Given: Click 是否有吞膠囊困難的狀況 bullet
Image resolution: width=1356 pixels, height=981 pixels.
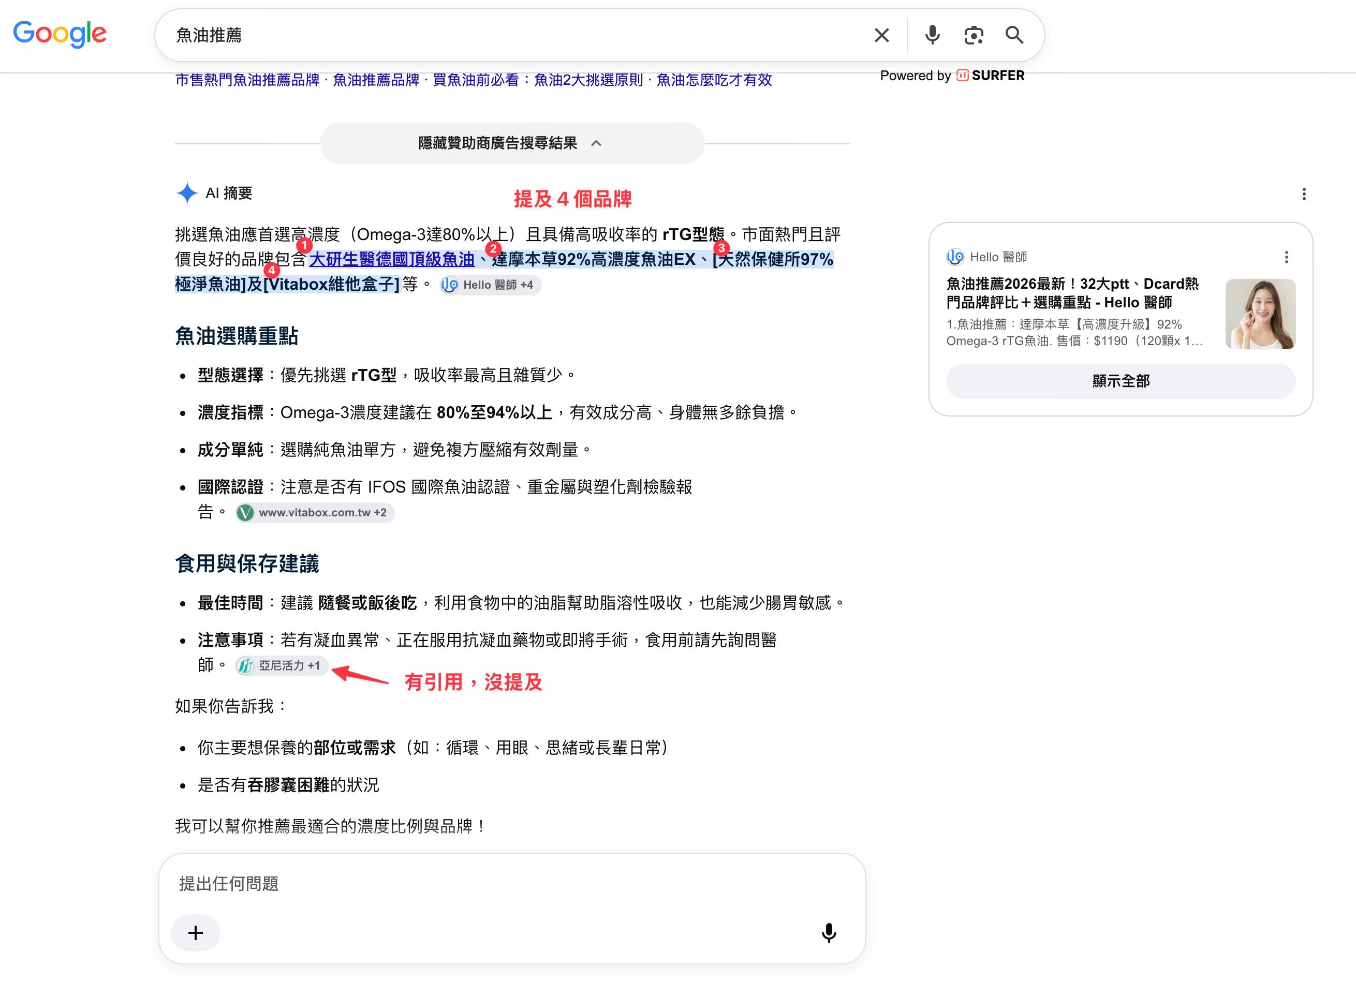Looking at the screenshot, I should (288, 785).
